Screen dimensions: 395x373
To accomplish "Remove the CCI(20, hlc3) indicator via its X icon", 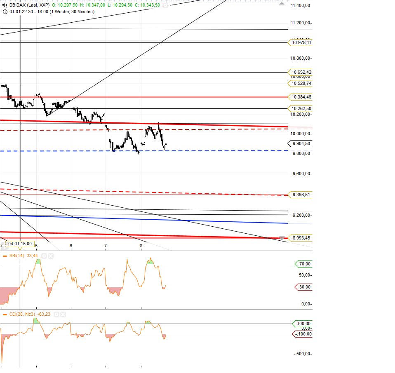I will pos(63,315).
